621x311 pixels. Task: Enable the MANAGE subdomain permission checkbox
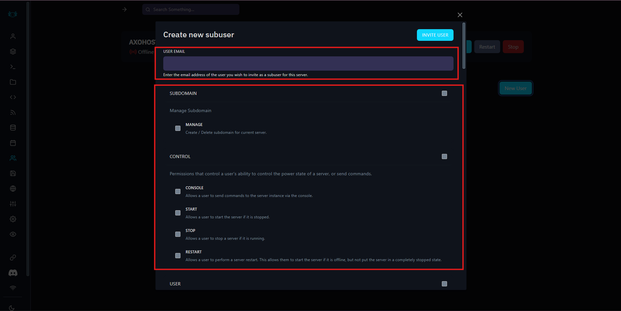(178, 128)
